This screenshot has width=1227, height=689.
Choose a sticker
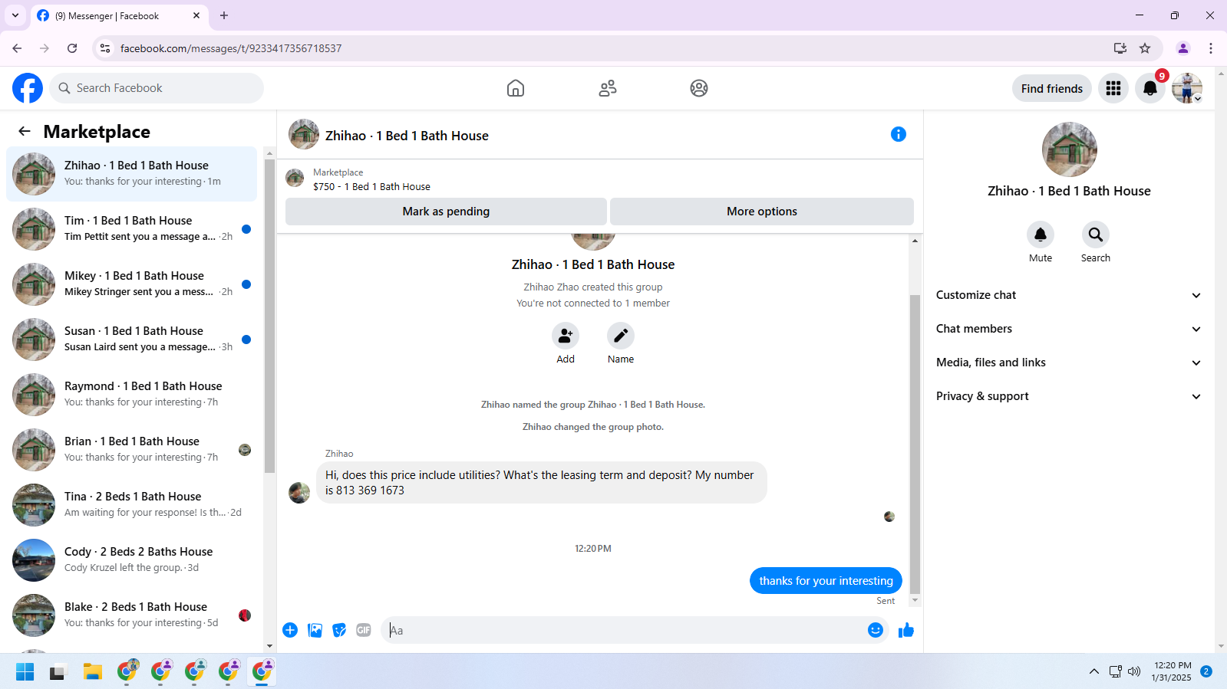click(x=339, y=630)
